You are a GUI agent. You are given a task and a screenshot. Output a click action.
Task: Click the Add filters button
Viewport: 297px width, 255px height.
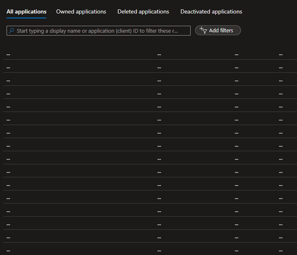(218, 30)
